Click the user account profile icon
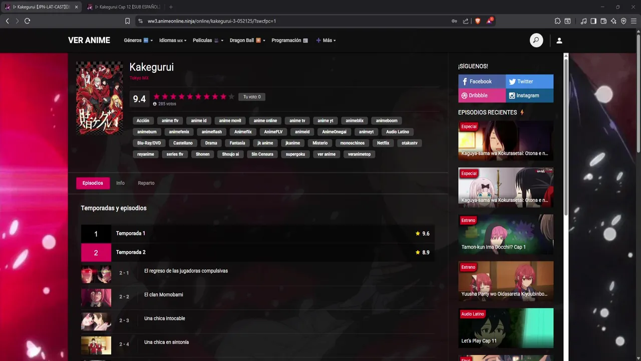 click(x=559, y=41)
